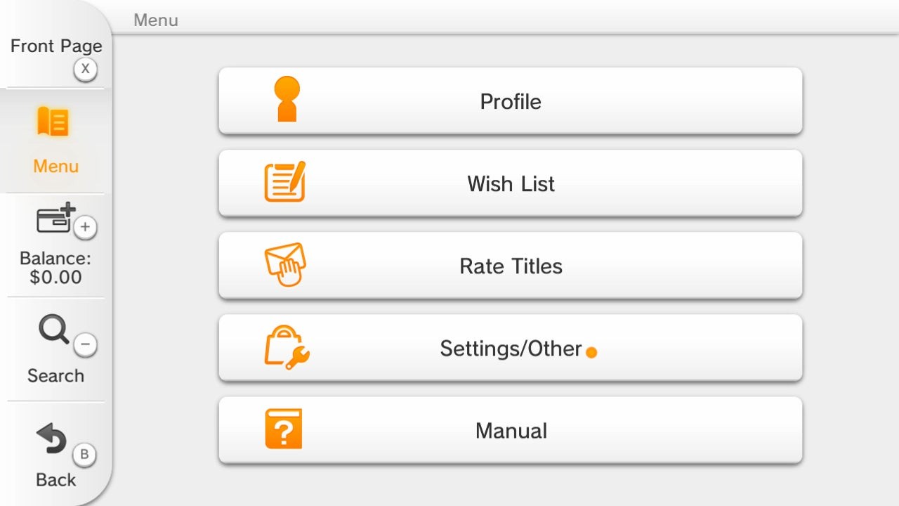Open the Wish List entry
Image resolution: width=899 pixels, height=506 pixels.
click(x=511, y=183)
